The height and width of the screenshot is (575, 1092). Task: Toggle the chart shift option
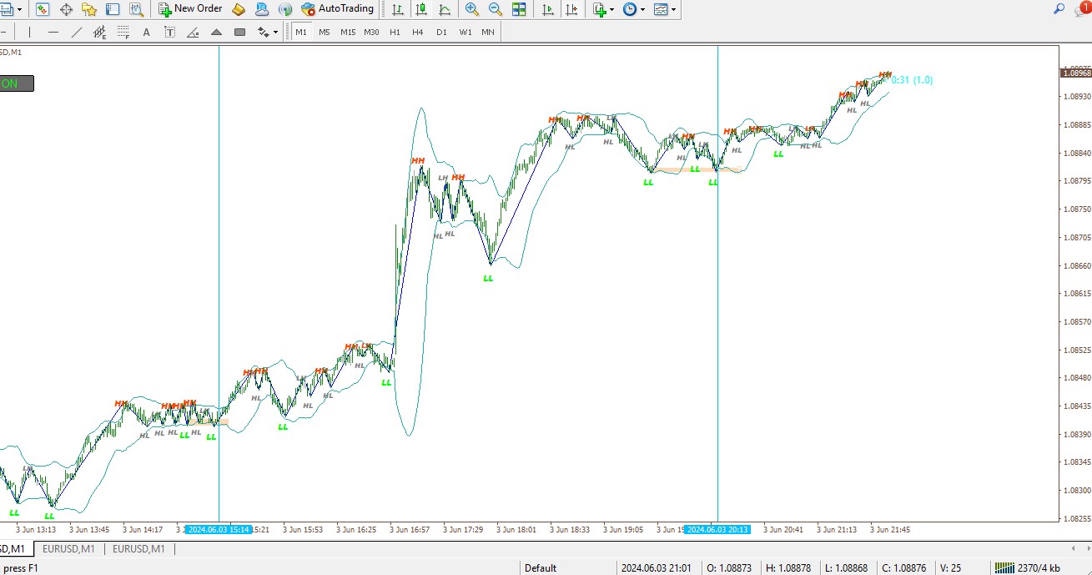pos(571,9)
